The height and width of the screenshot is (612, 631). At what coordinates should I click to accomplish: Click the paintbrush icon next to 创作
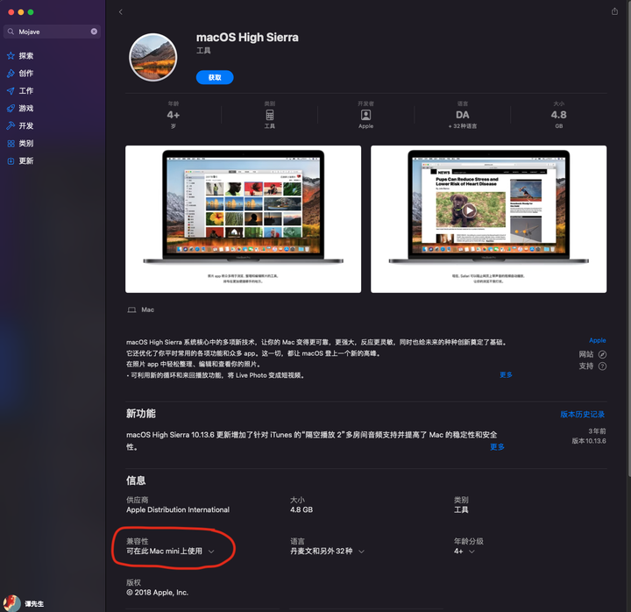(x=11, y=74)
